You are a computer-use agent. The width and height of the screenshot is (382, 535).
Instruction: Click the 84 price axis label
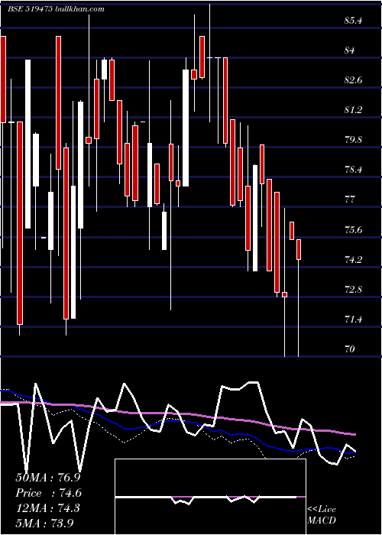[x=350, y=50]
